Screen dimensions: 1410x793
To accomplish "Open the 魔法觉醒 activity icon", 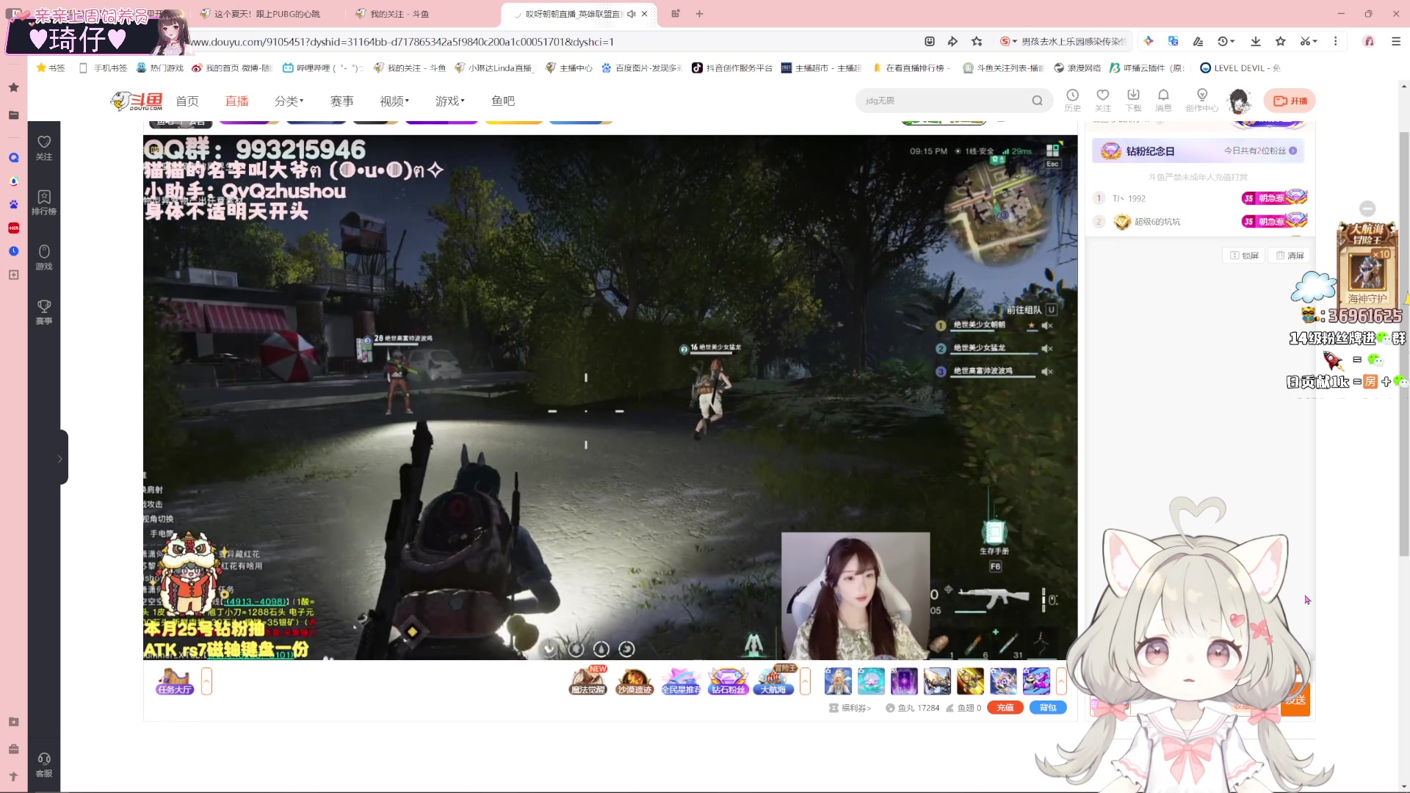I will tap(588, 681).
